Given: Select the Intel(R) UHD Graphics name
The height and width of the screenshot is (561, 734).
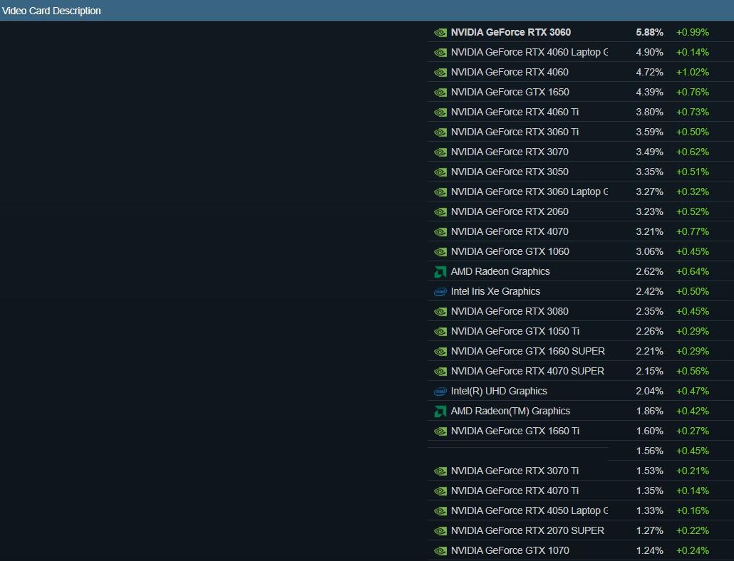Looking at the screenshot, I should 499,391.
